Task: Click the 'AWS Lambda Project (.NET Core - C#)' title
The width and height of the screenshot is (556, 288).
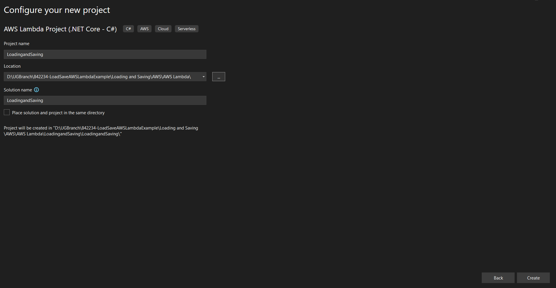Action: 60,29
